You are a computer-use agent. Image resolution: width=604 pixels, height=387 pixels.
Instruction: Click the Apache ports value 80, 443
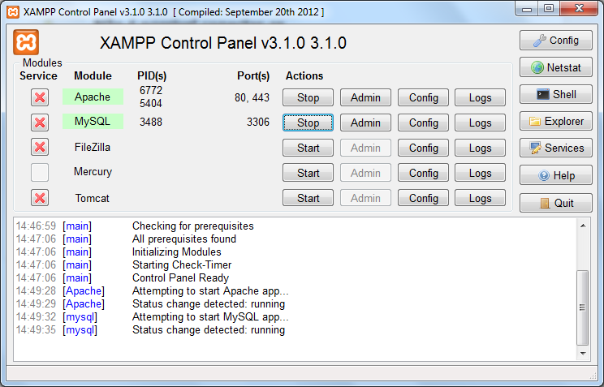pyautogui.click(x=252, y=97)
